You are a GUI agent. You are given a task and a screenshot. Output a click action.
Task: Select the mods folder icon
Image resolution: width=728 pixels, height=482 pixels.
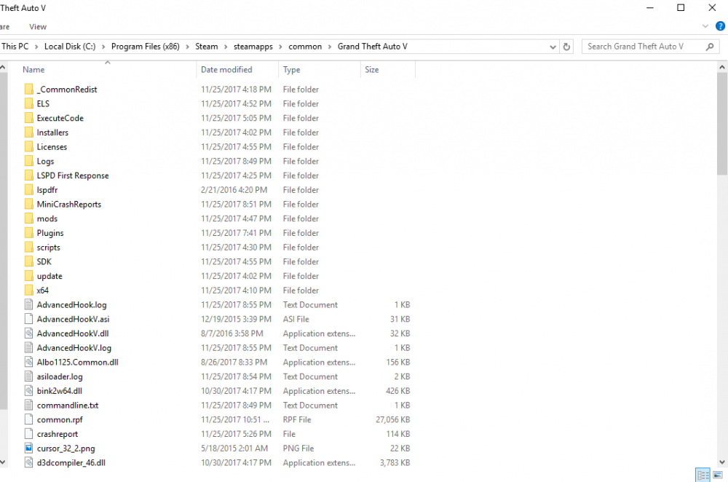coord(29,218)
